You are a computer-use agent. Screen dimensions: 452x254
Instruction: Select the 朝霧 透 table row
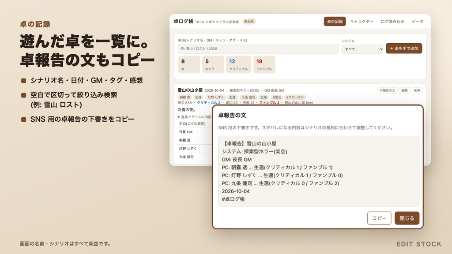(195, 140)
